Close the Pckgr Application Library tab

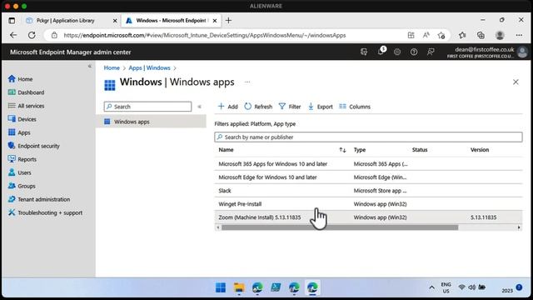(115, 21)
